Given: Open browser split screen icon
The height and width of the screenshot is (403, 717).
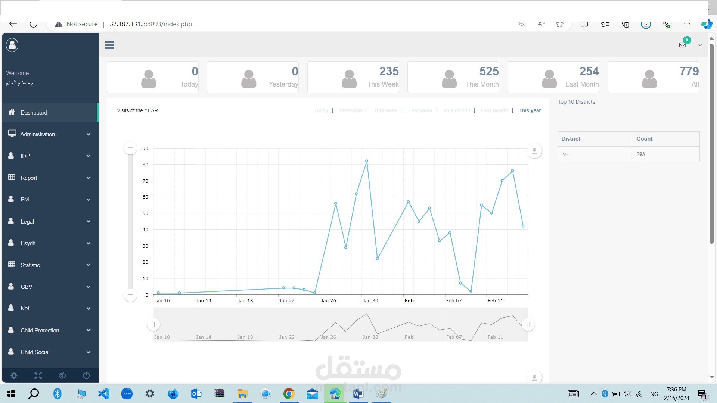Looking at the screenshot, I should pyautogui.click(x=584, y=24).
